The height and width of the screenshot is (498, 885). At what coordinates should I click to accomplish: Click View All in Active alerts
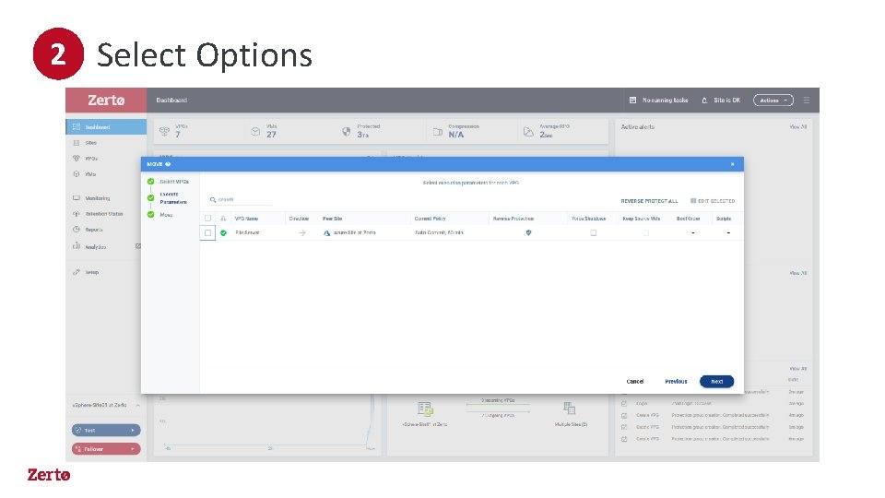798,127
